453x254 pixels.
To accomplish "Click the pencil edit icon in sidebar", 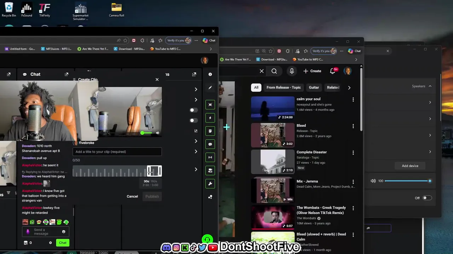I will pos(210,87).
